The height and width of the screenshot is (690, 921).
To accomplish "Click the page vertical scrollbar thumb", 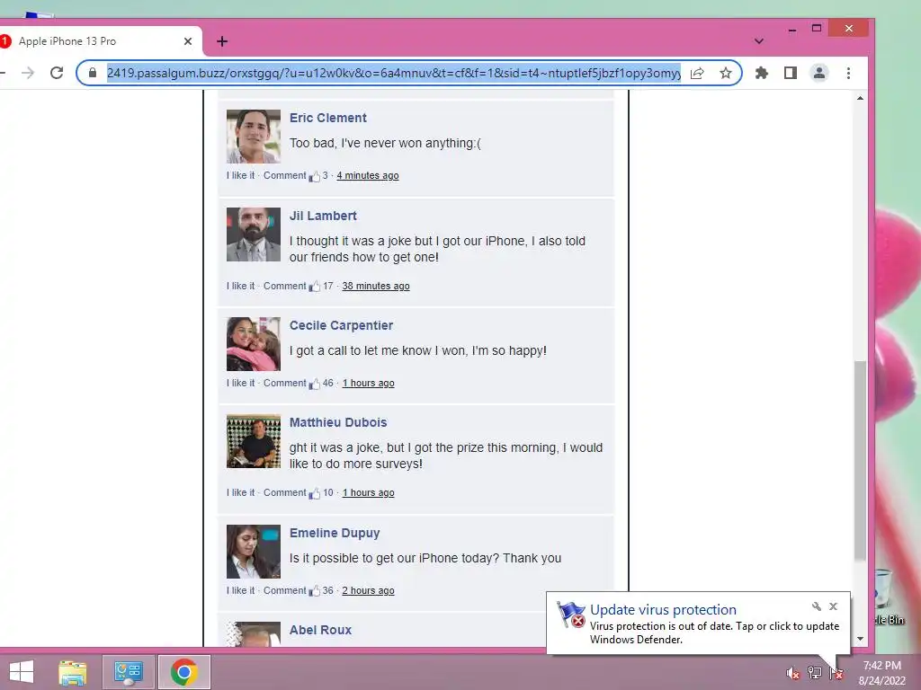I will click(x=860, y=461).
